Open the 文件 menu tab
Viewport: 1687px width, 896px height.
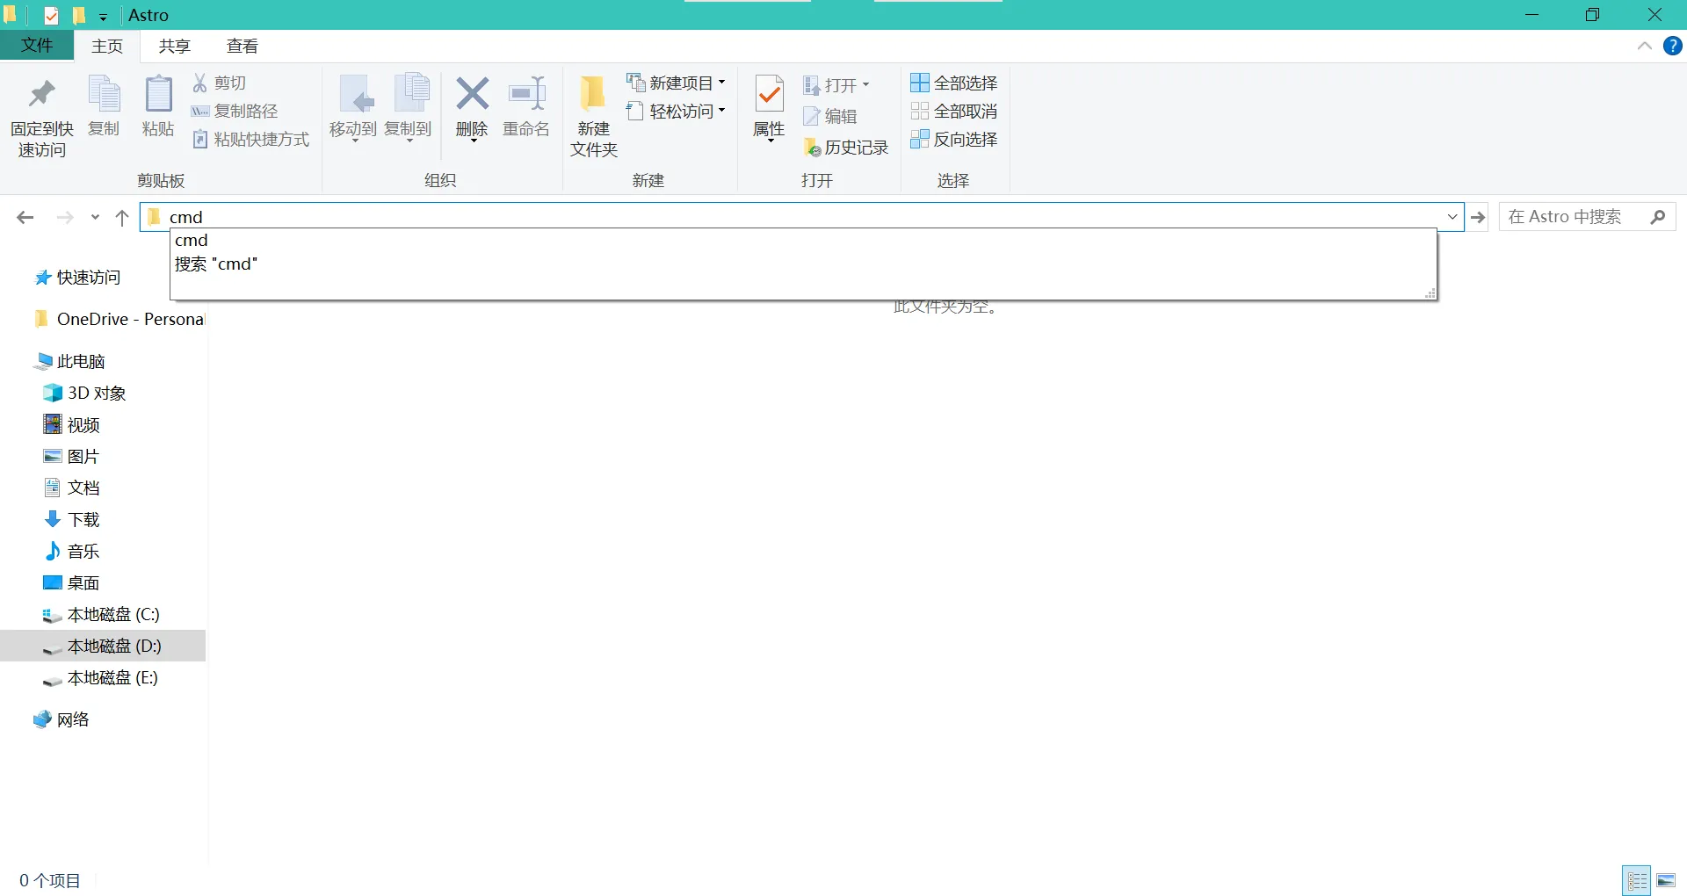37,46
